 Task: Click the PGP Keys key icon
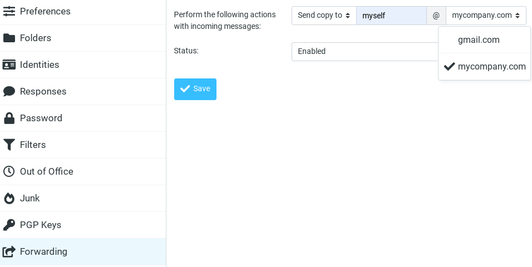click(x=9, y=225)
